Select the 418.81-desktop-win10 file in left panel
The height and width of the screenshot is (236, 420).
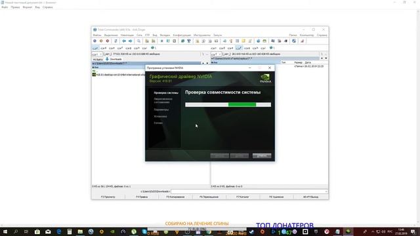[119, 75]
